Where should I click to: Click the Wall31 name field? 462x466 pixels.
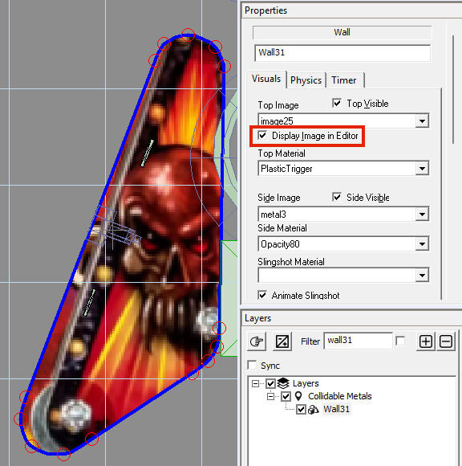(x=342, y=53)
